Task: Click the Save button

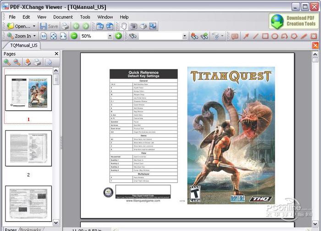Action: (x=49, y=26)
